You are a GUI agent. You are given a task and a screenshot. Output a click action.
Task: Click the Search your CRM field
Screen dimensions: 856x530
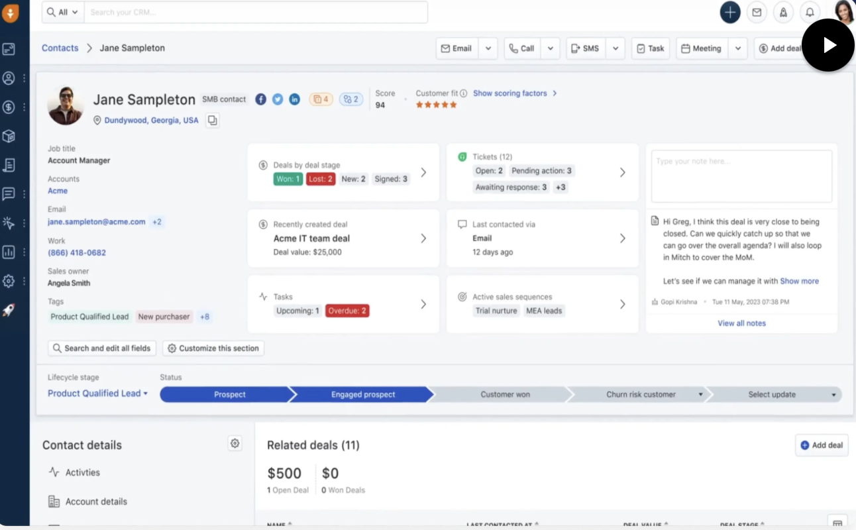tap(256, 12)
